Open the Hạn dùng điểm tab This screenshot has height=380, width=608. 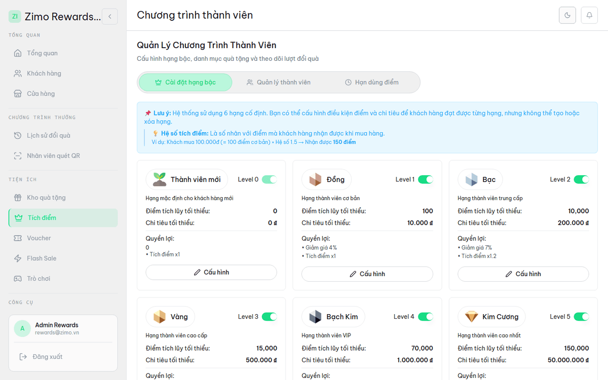[372, 82]
